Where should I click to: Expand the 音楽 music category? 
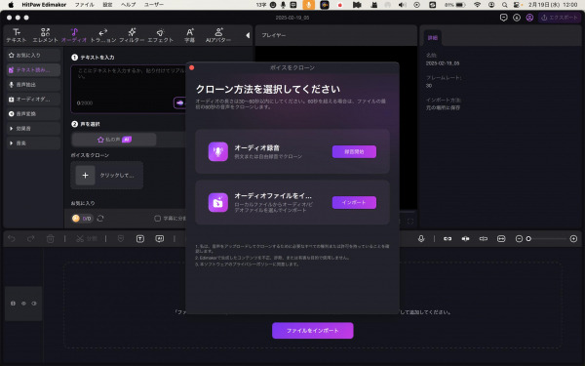coord(33,143)
